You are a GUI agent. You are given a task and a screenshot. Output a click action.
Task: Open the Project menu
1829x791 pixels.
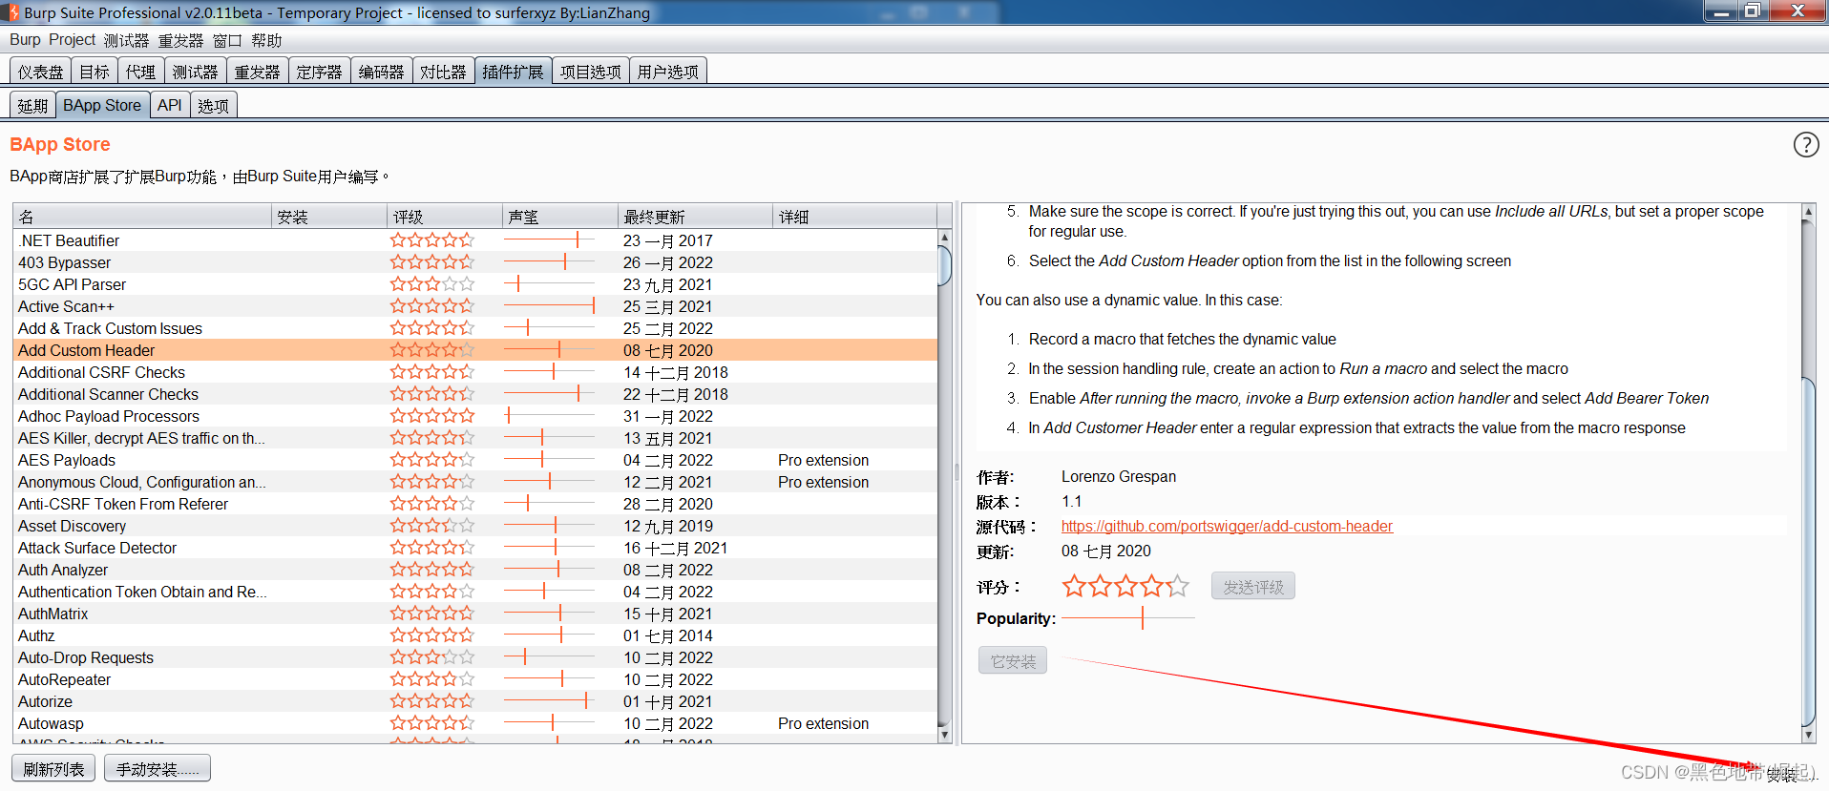point(72,40)
